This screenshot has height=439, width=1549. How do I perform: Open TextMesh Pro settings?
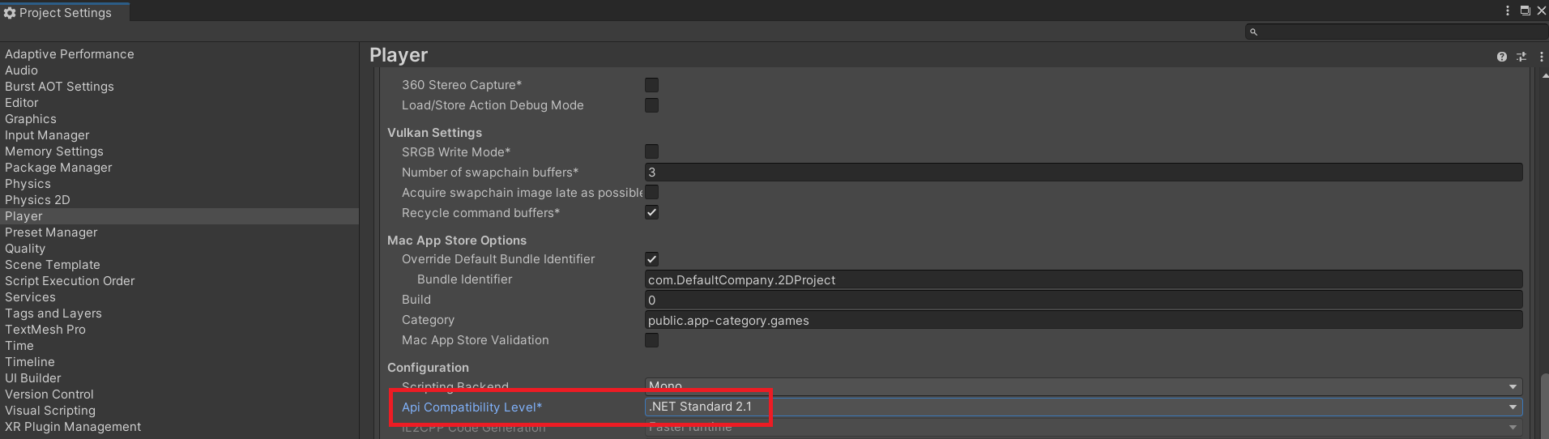click(x=45, y=330)
